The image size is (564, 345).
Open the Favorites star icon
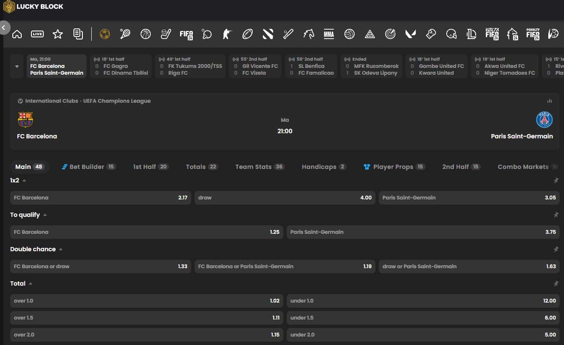click(58, 34)
